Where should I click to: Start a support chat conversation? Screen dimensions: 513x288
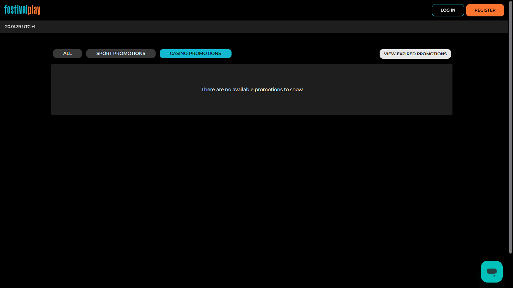[x=491, y=272]
